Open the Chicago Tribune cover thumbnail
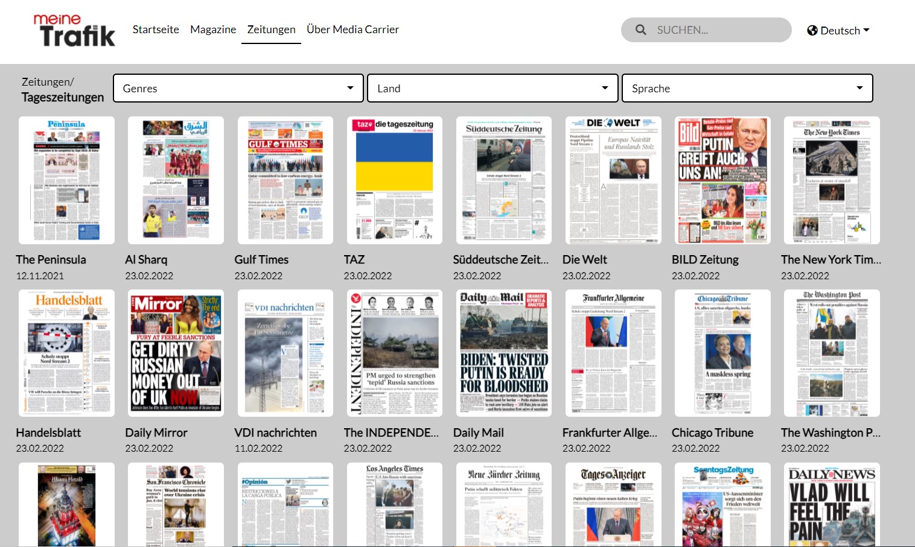Screen dimensions: 915x547 tap(722, 353)
